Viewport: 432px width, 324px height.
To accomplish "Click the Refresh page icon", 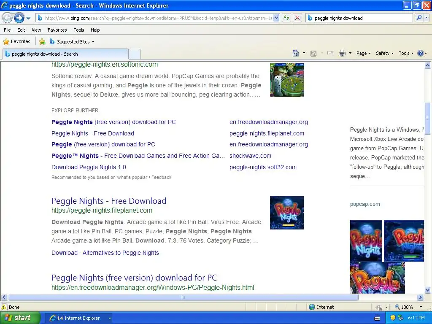I will [286, 18].
